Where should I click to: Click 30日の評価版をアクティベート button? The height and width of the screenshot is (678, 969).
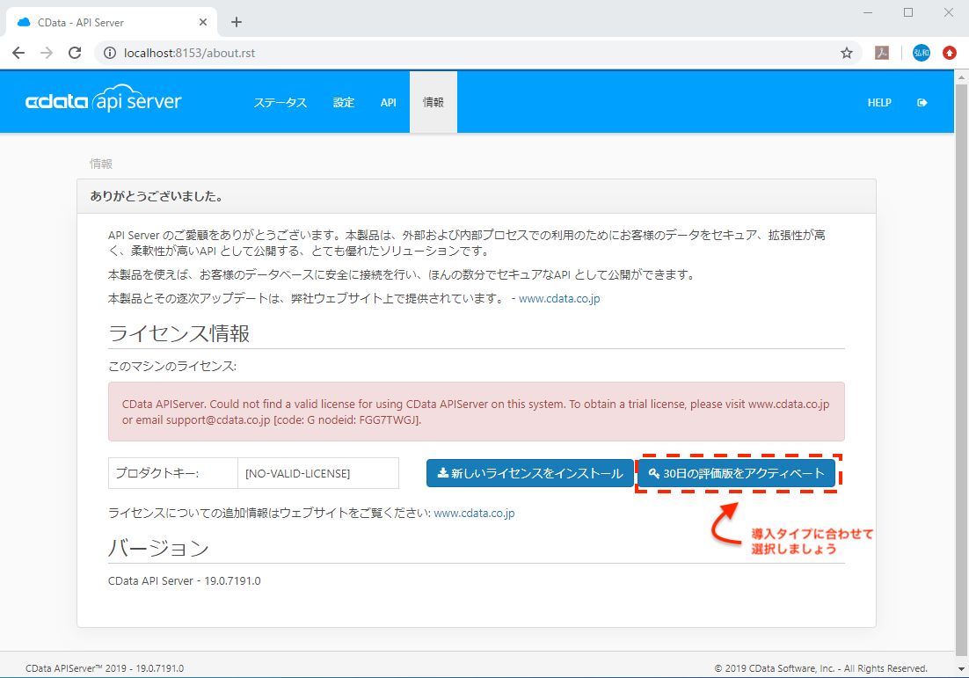click(x=736, y=473)
